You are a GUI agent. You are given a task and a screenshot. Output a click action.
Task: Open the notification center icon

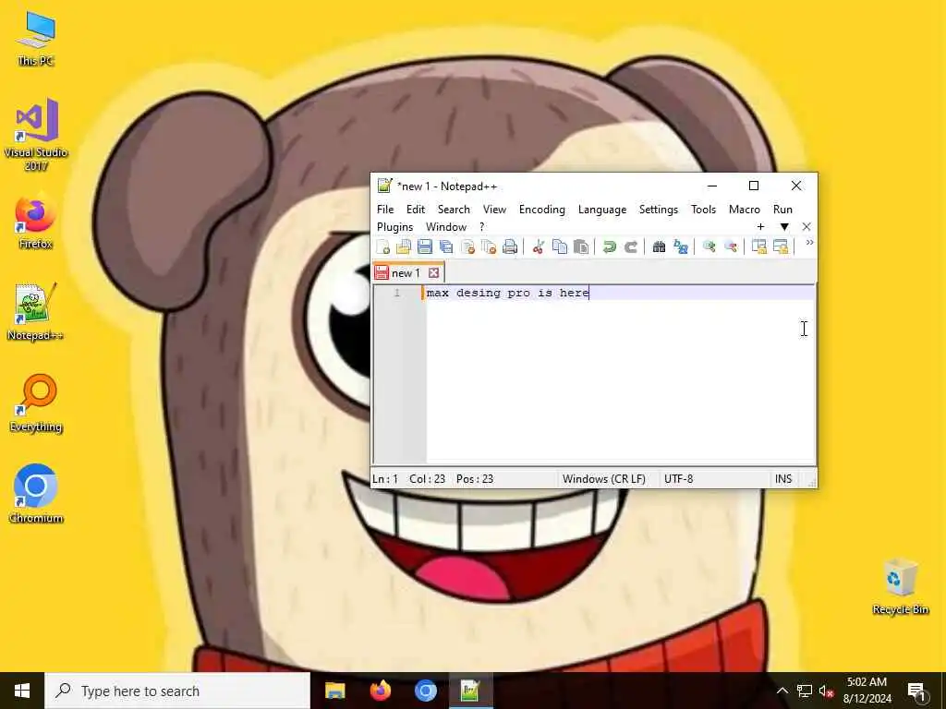click(916, 691)
